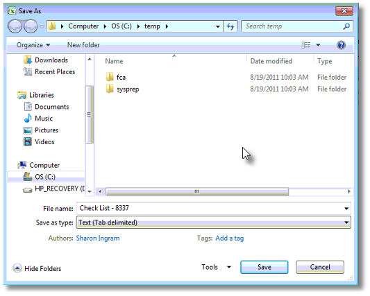Click the Add a tag link
The width and height of the screenshot is (370, 296).
(229, 238)
